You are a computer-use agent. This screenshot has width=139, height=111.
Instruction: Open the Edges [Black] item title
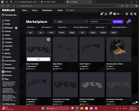58,64
